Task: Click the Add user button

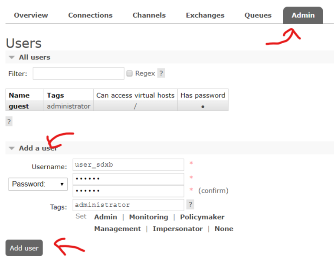Action: pos(24,248)
